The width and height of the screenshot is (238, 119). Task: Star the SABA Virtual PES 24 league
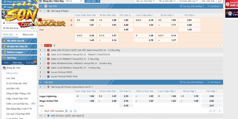[44, 50]
